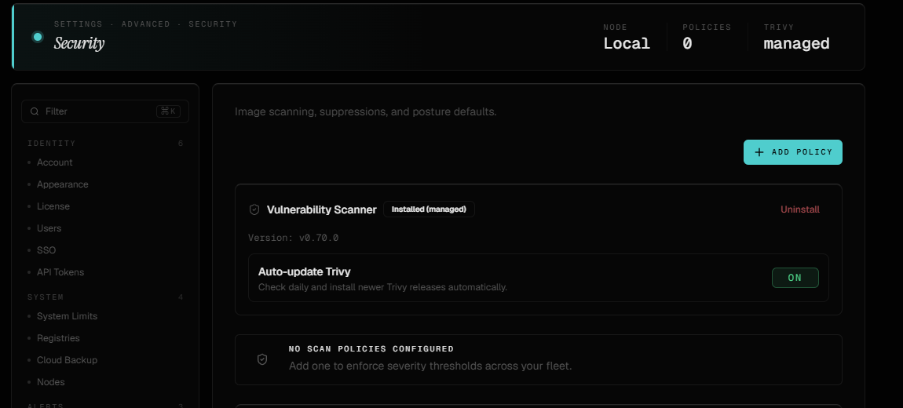
Task: Select Cloud Backup in sidebar
Action: [x=67, y=359]
